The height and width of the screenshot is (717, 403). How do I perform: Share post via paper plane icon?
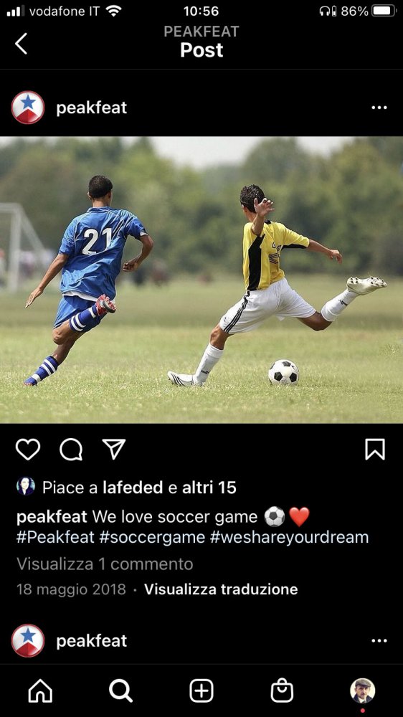tap(113, 449)
